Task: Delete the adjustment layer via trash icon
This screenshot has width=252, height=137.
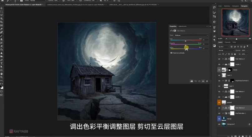Action: [207, 81]
